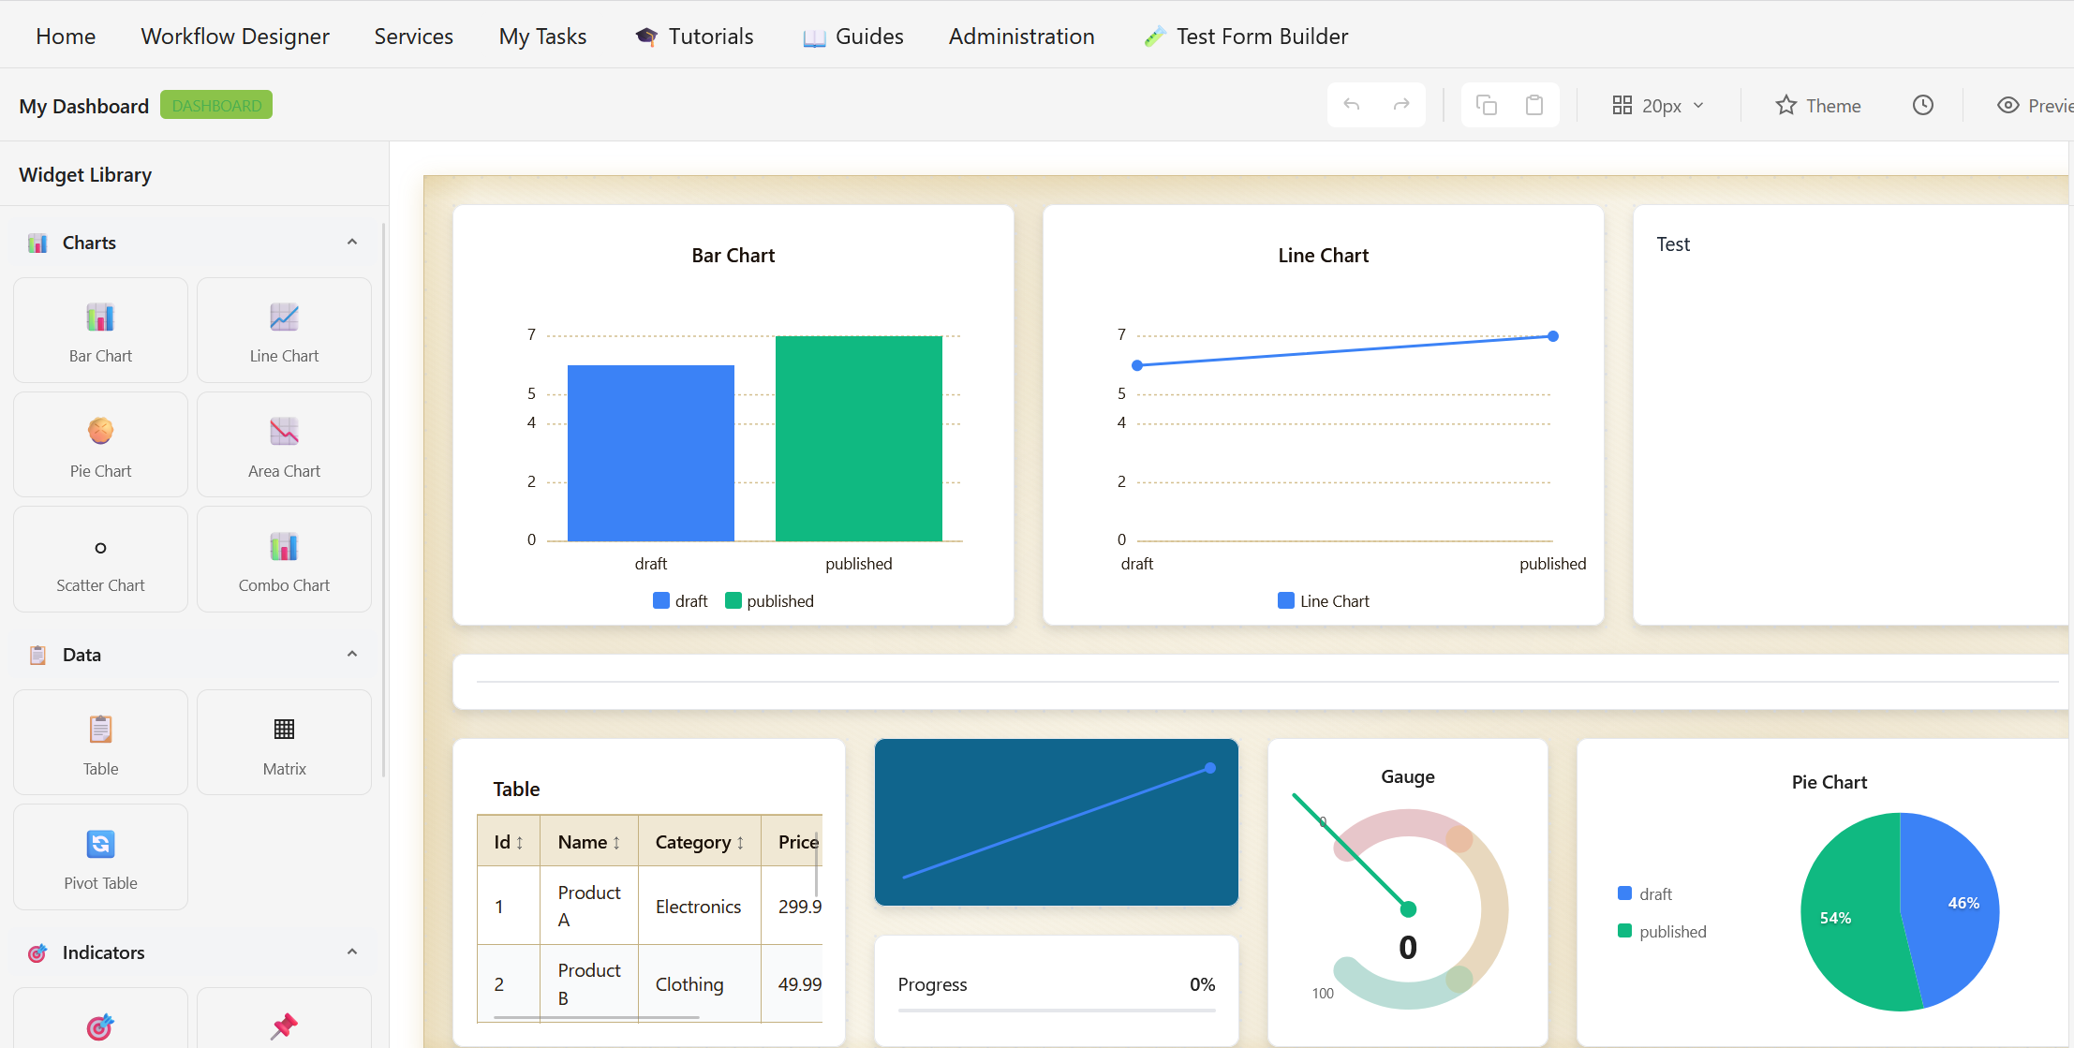
Task: Choose the Scatter Chart widget
Action: pyautogui.click(x=100, y=559)
